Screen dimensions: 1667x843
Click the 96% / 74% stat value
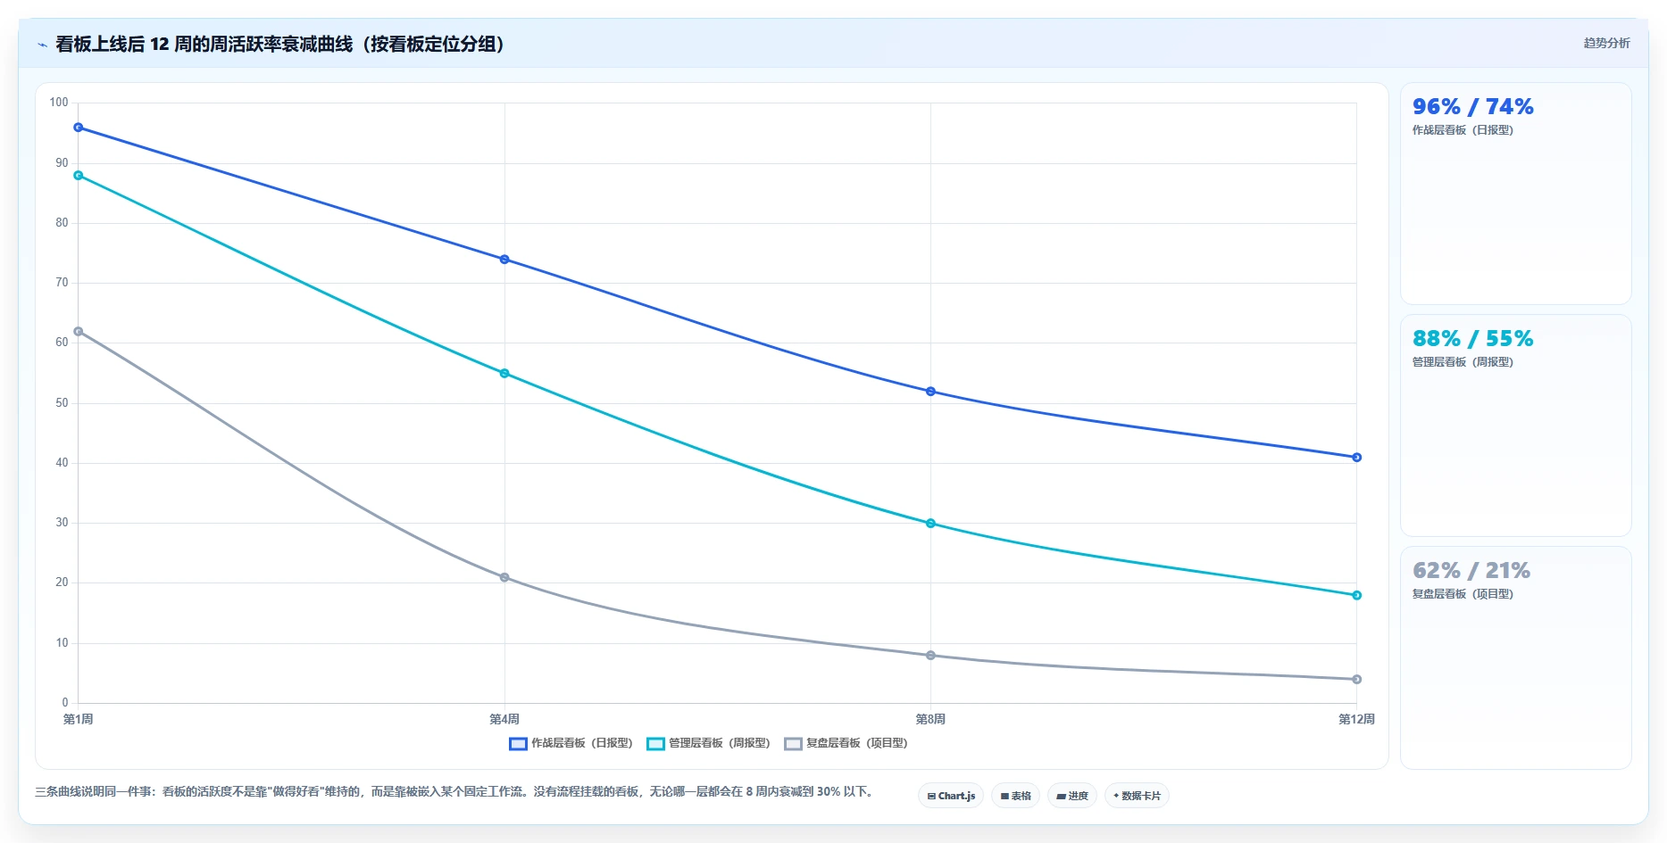click(x=1472, y=107)
